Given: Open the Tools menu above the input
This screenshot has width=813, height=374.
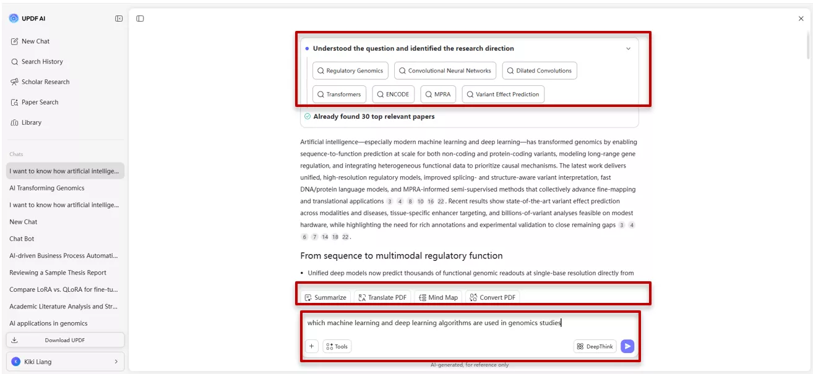Looking at the screenshot, I should click(337, 346).
